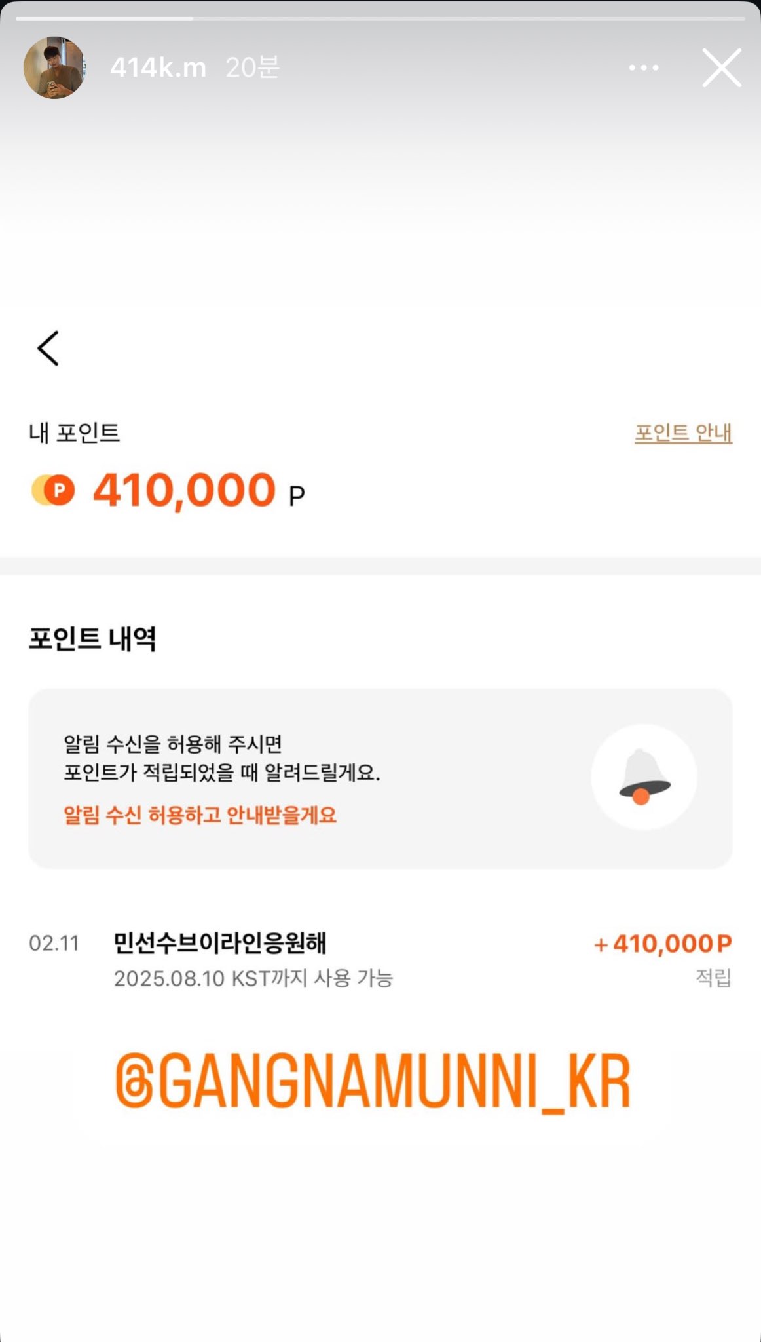This screenshot has height=1342, width=761.
Task: Go back using the left chevron arrow
Action: [x=48, y=348]
